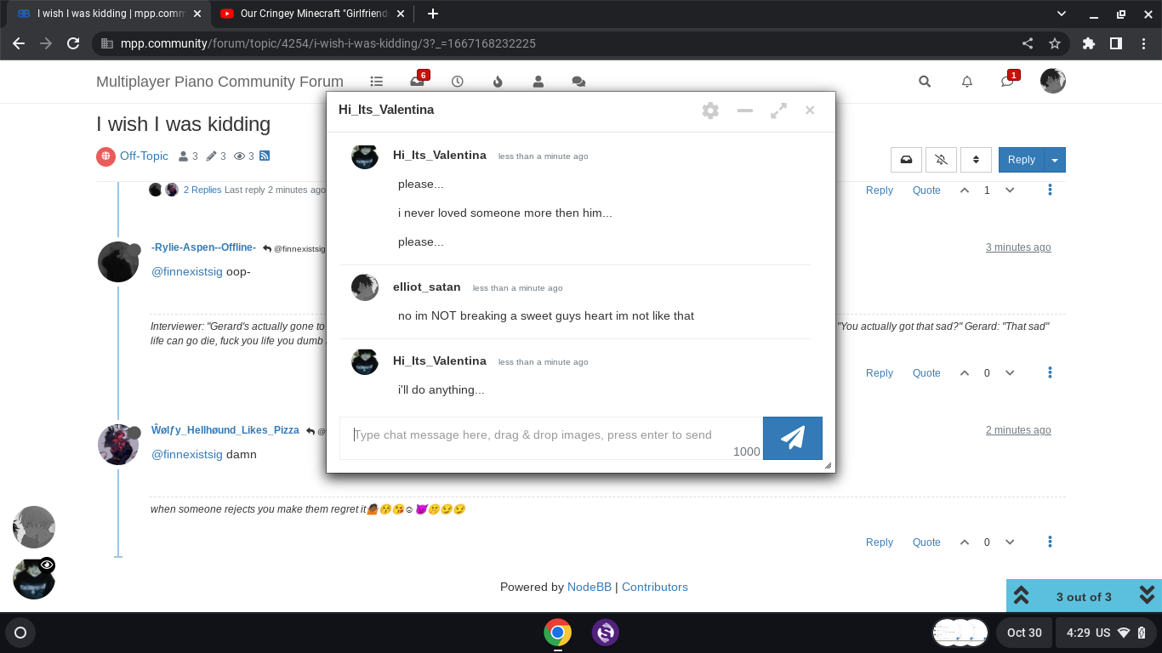Viewport: 1162px width, 653px height.
Task: Open the unread inbox icon with badge 6
Action: tap(418, 81)
